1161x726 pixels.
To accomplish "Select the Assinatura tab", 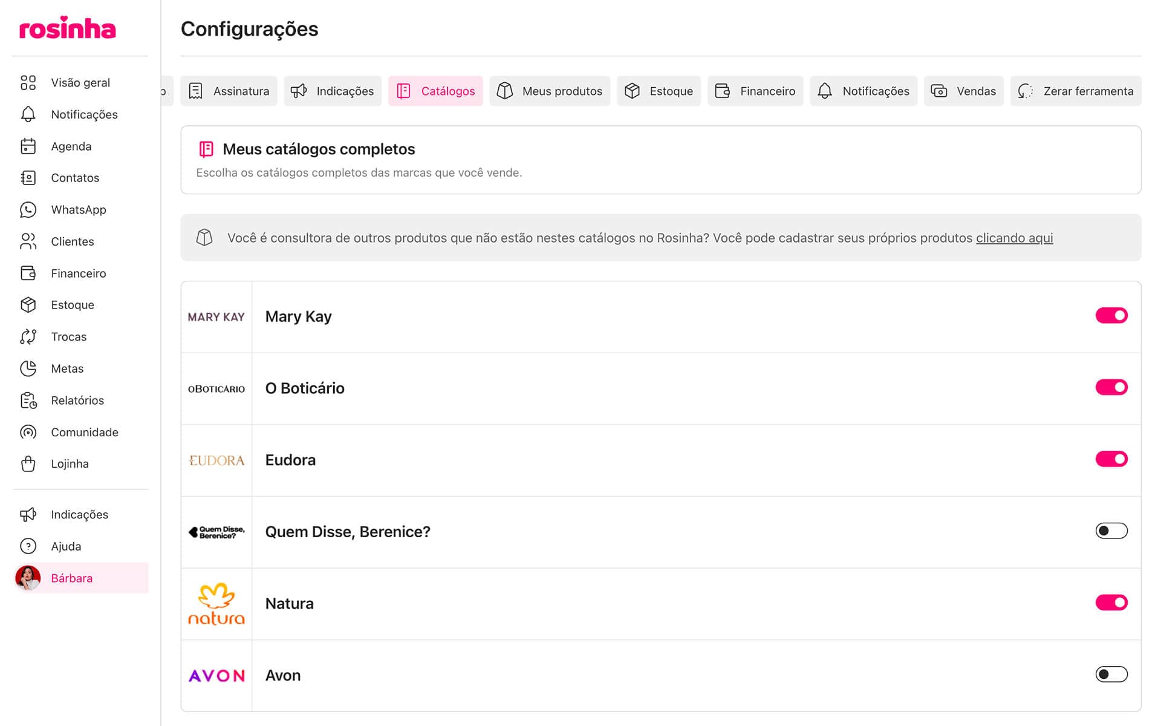I will (x=229, y=91).
